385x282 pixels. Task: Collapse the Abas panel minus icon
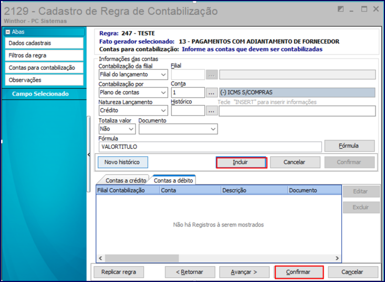coord(8,32)
